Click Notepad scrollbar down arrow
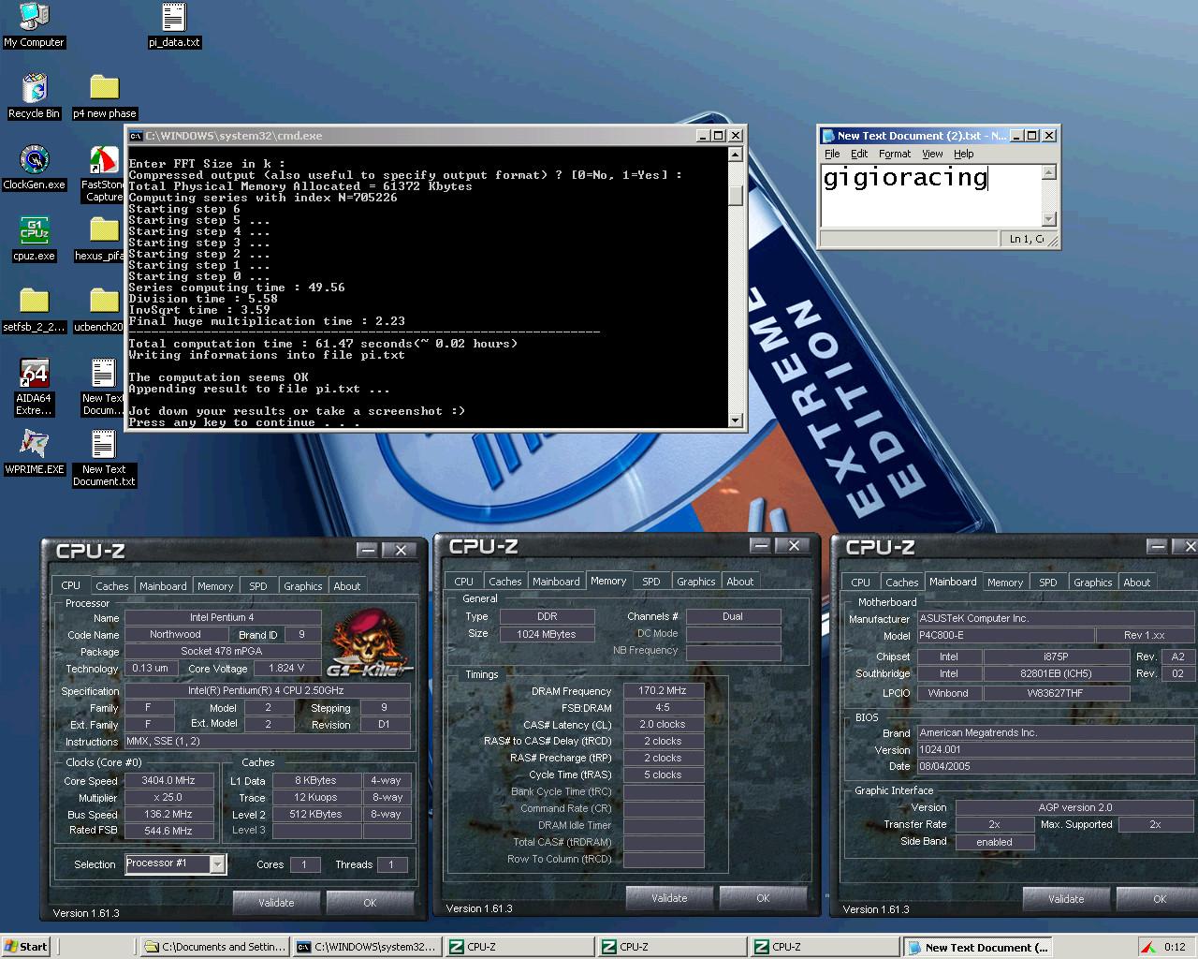This screenshot has width=1198, height=959. pos(1049,219)
